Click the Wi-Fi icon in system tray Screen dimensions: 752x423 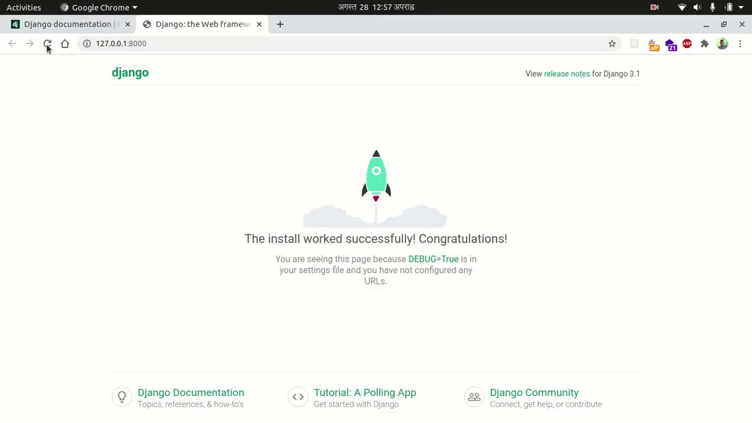point(682,7)
